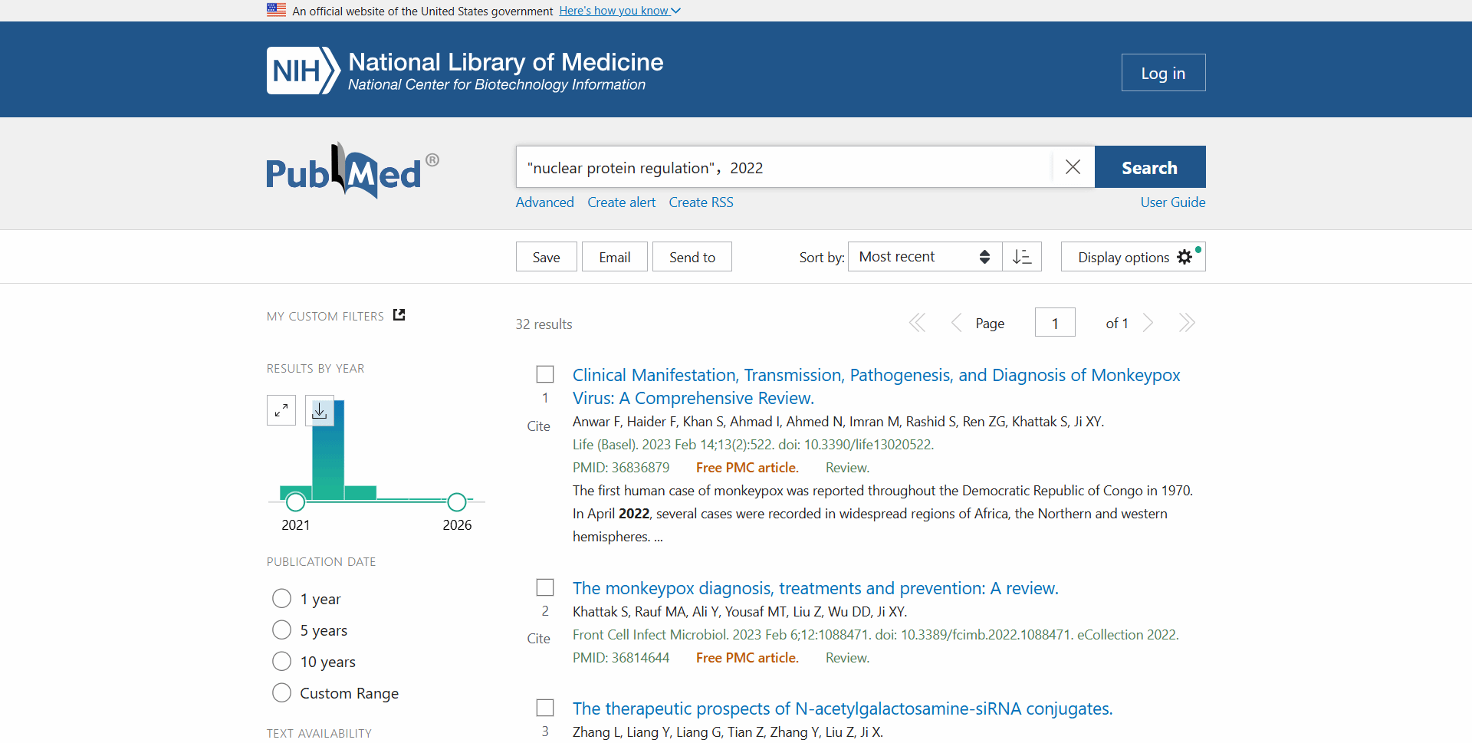Viewport: 1472px width, 743px height.
Task: Click the clear search X icon
Action: coord(1073,167)
